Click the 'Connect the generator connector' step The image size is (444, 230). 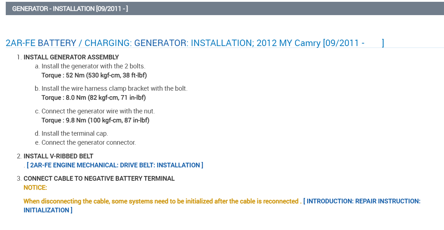89,143
